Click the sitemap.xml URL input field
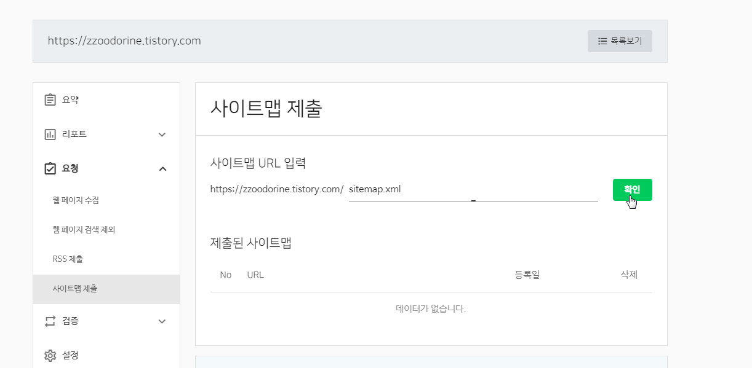The height and width of the screenshot is (368, 752). 473,189
